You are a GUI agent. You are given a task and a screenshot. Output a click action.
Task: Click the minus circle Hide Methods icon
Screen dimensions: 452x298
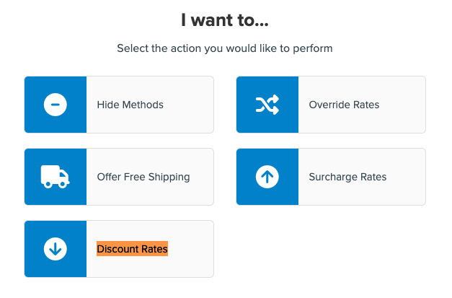click(x=56, y=105)
